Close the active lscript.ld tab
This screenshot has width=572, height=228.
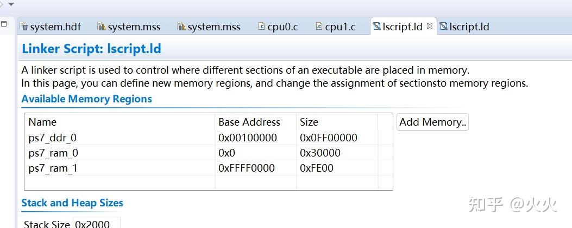[x=429, y=26]
